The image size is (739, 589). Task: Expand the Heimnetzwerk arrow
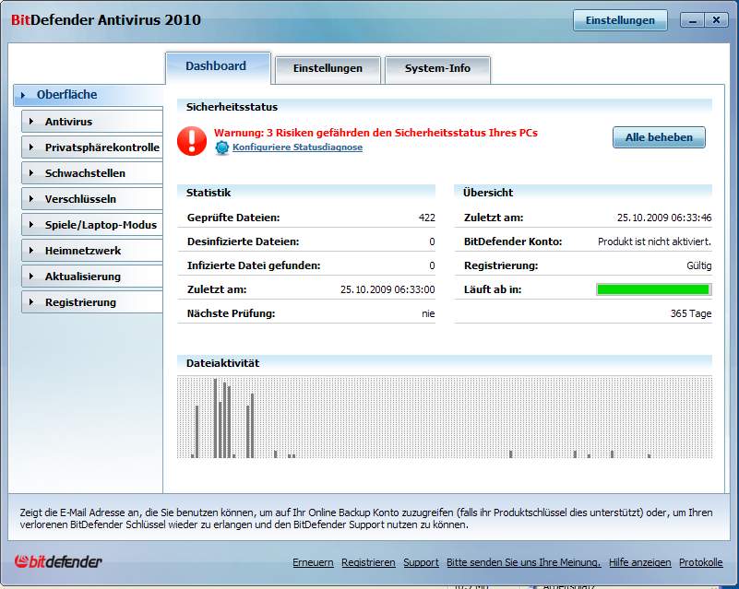(x=31, y=251)
